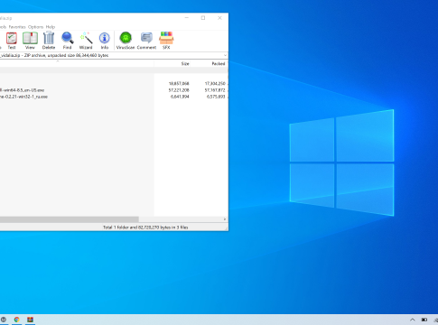Click size value 6,641,994

coord(180,97)
